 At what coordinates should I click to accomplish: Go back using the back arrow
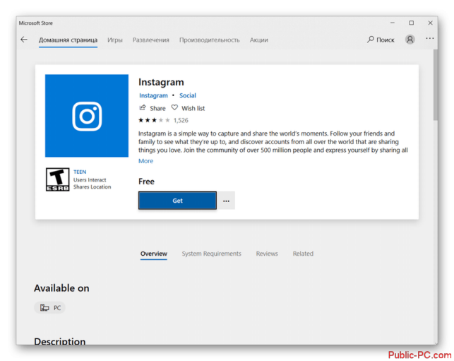pyautogui.click(x=24, y=40)
